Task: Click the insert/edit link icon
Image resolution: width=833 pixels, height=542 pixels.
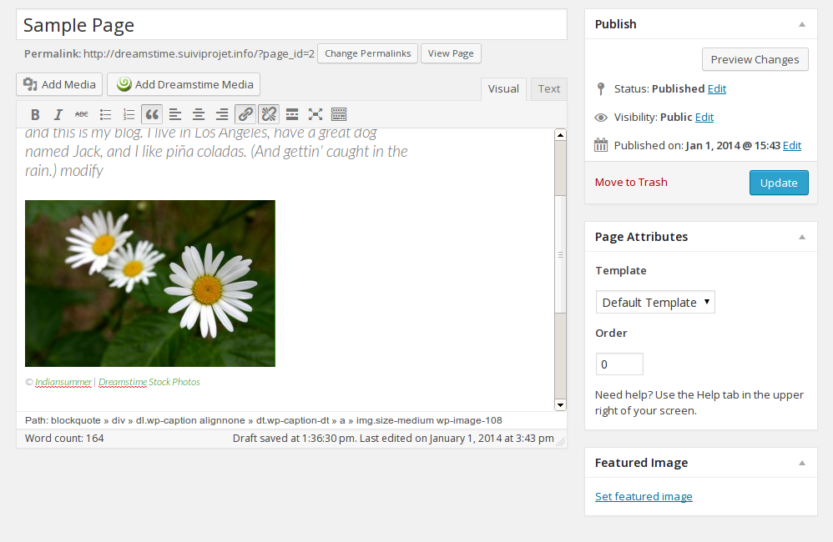Action: point(245,114)
